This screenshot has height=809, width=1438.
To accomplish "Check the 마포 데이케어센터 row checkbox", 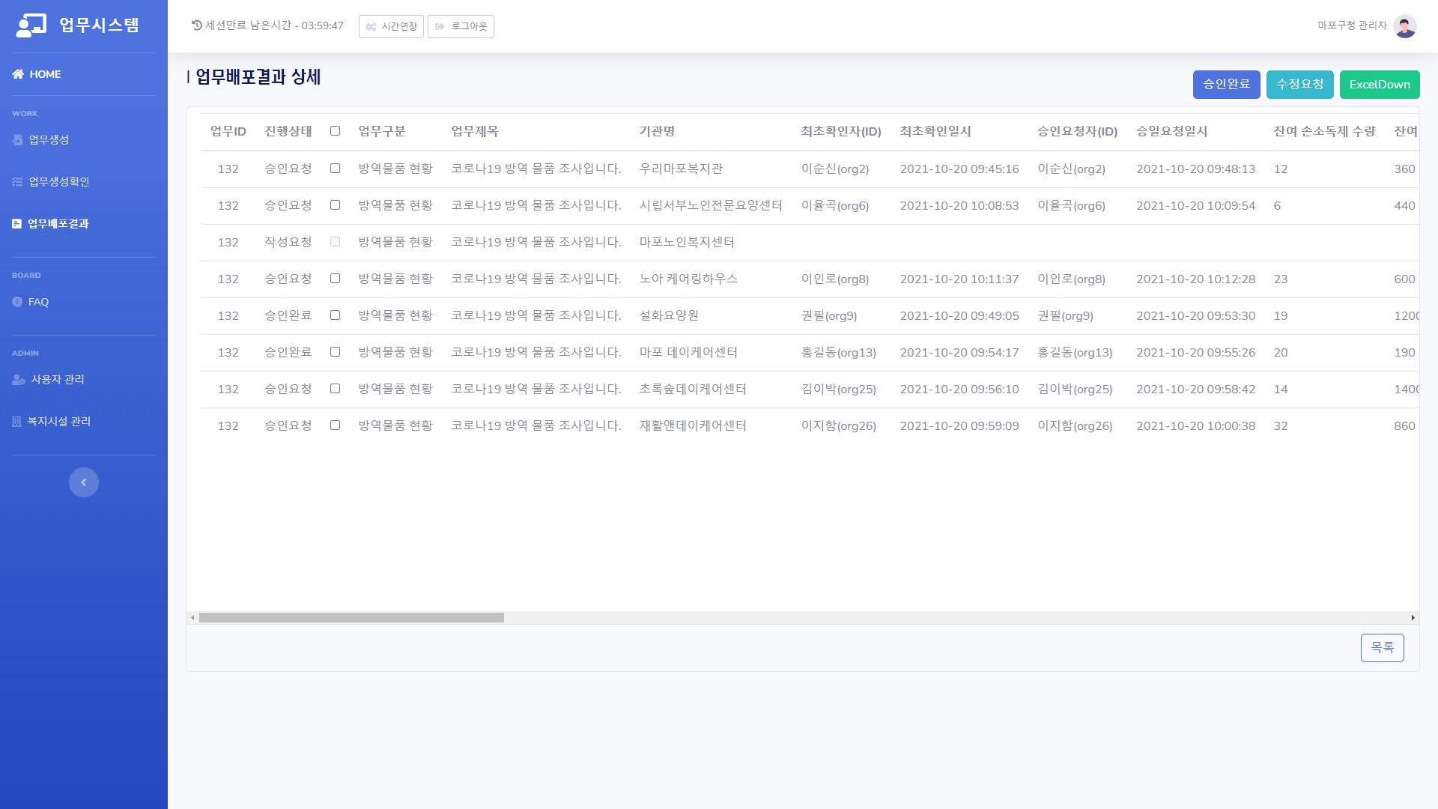I will tap(336, 352).
